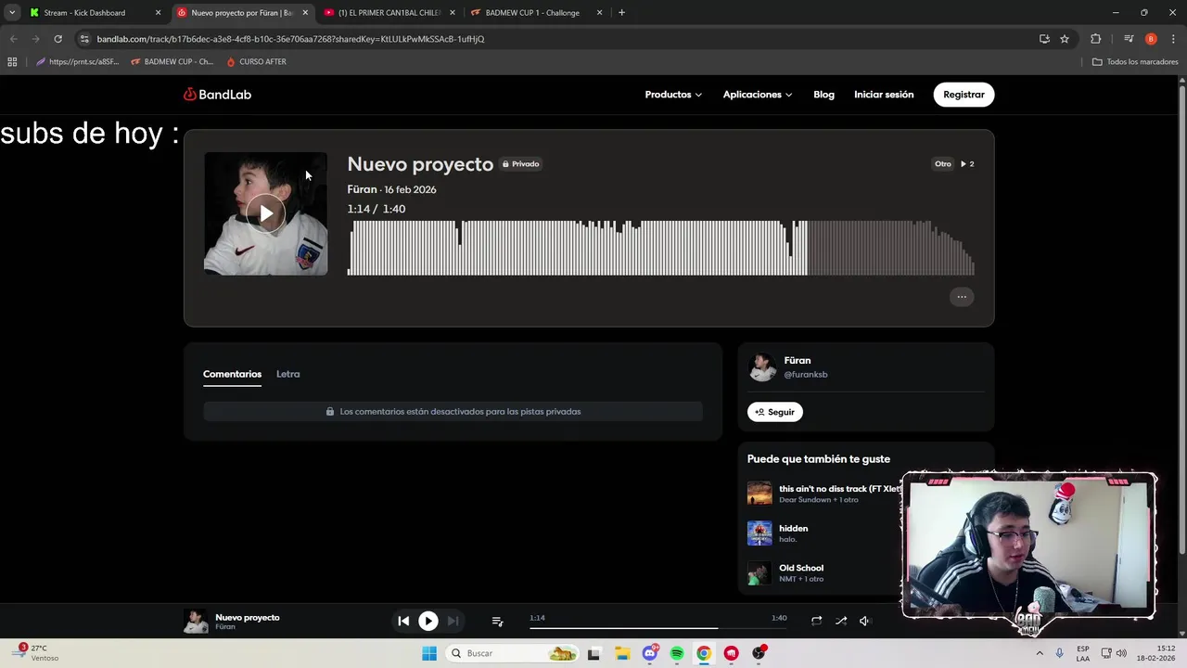Open the 'Todos los marcadores' folder
The height and width of the screenshot is (668, 1187).
pyautogui.click(x=1135, y=62)
